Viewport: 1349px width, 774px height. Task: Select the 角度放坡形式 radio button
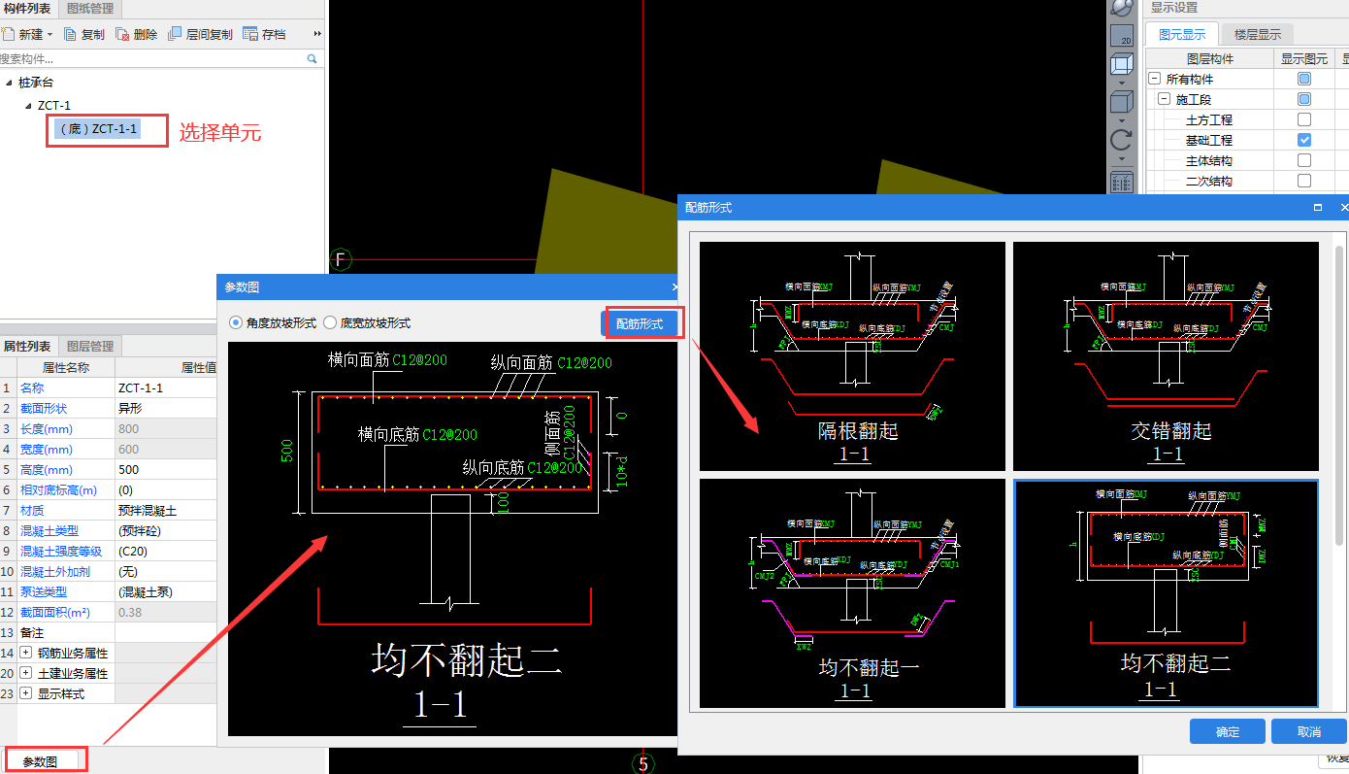[x=236, y=322]
